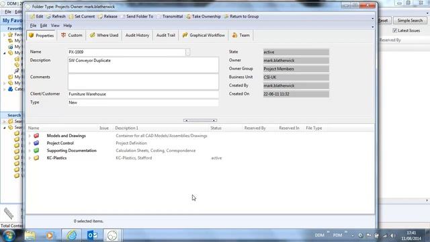Open Outlook from taskbar
Image resolution: width=430 pixels, height=242 pixels.
92,235
